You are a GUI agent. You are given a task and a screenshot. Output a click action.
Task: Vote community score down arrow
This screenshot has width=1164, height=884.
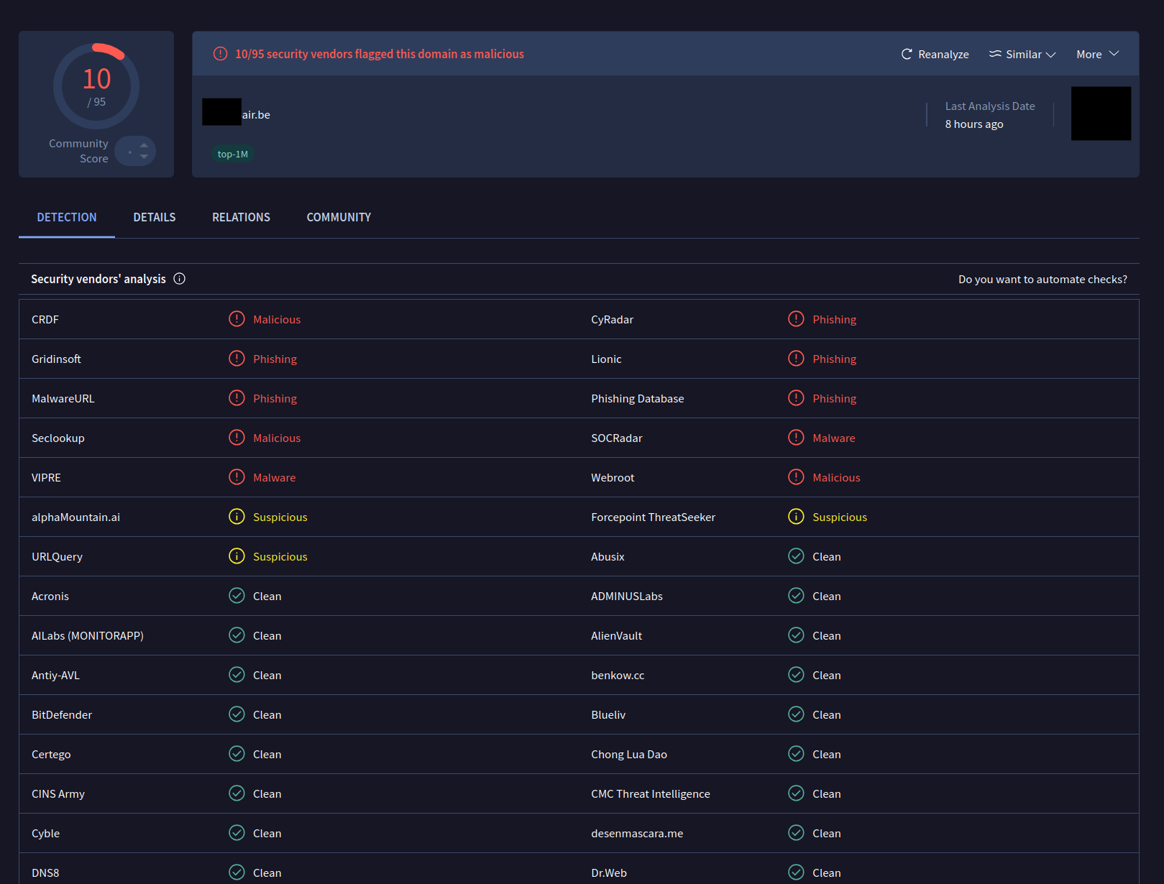tap(144, 157)
